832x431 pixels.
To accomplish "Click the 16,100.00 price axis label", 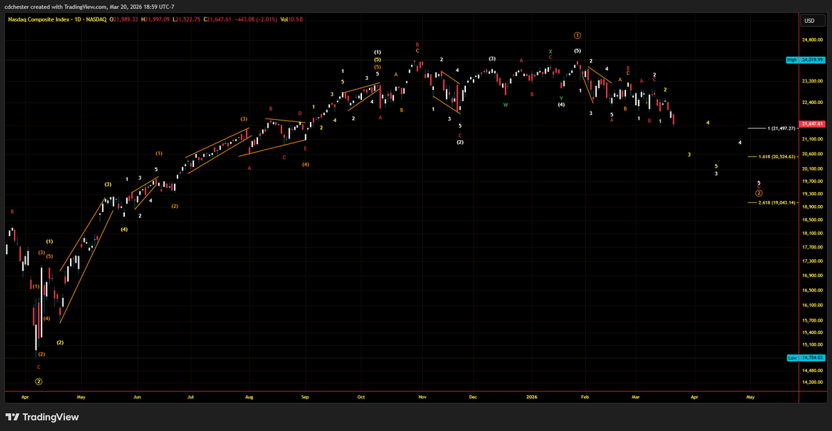I will [x=814, y=305].
